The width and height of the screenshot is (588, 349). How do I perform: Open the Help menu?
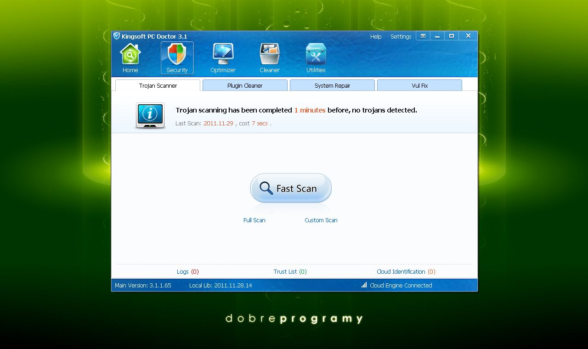pos(376,36)
